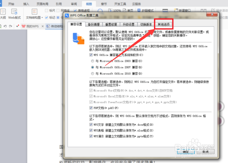The image size is (228, 163).
Task: Select the 升级设置 dialog tab
Action: point(129,24)
